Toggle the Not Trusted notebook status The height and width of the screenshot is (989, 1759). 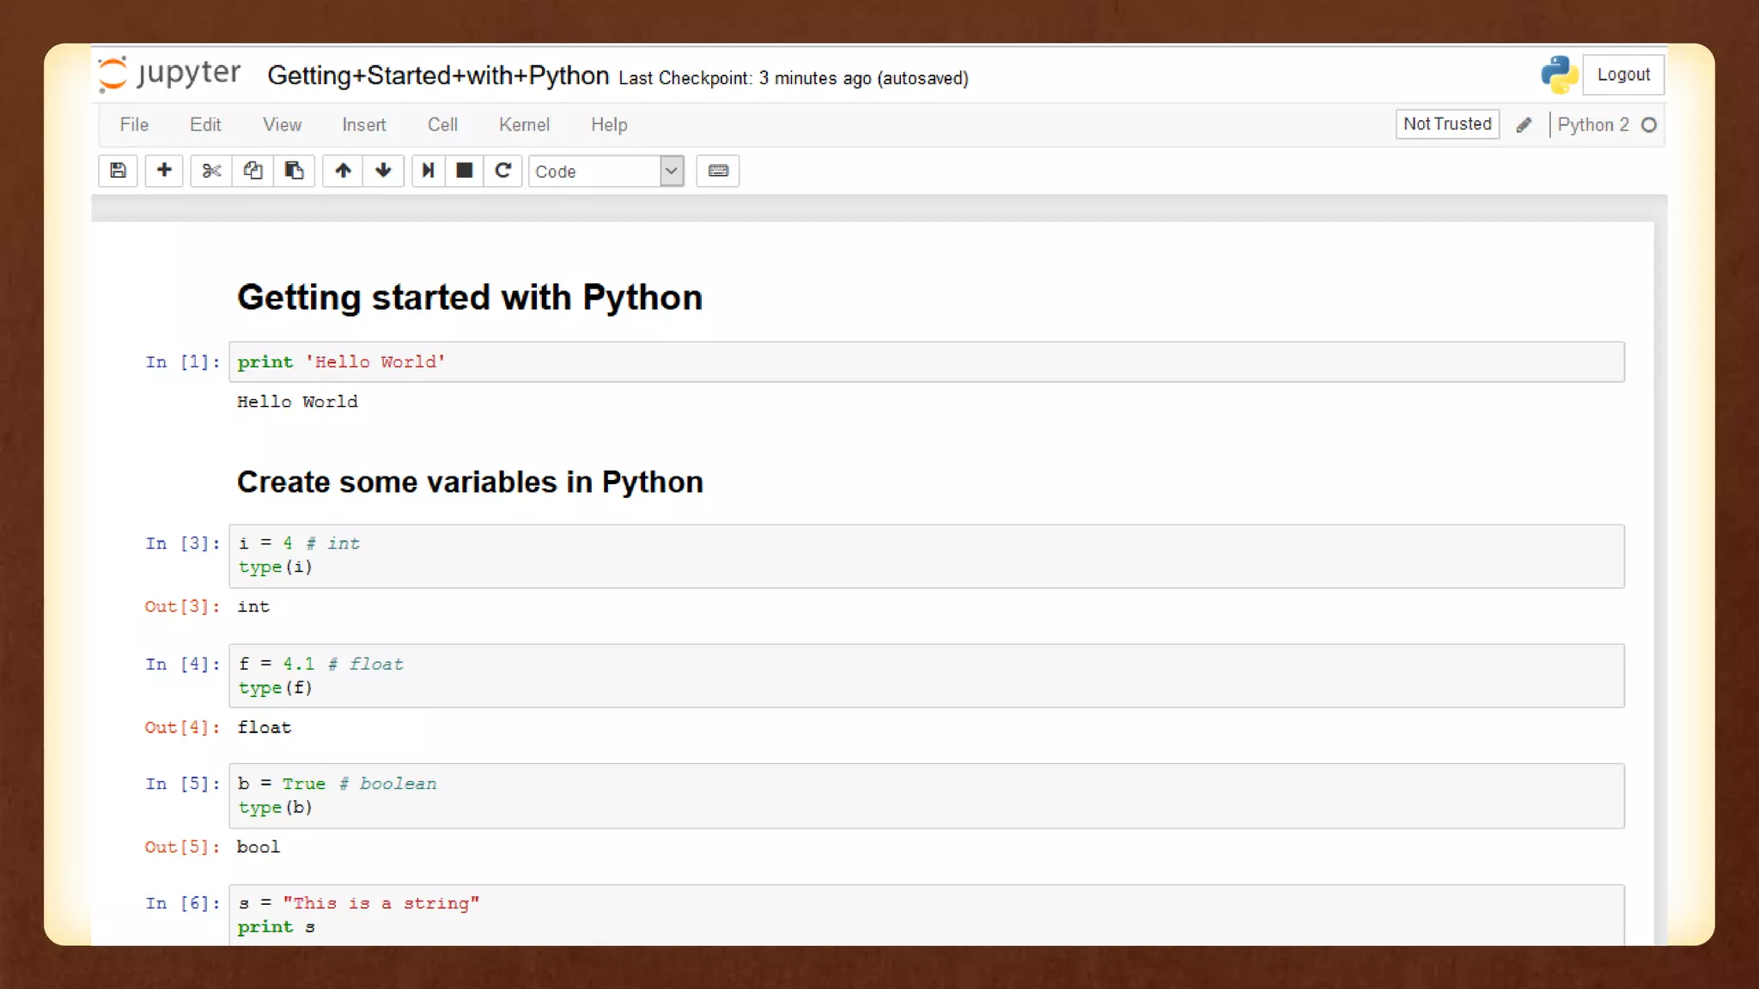click(x=1447, y=124)
